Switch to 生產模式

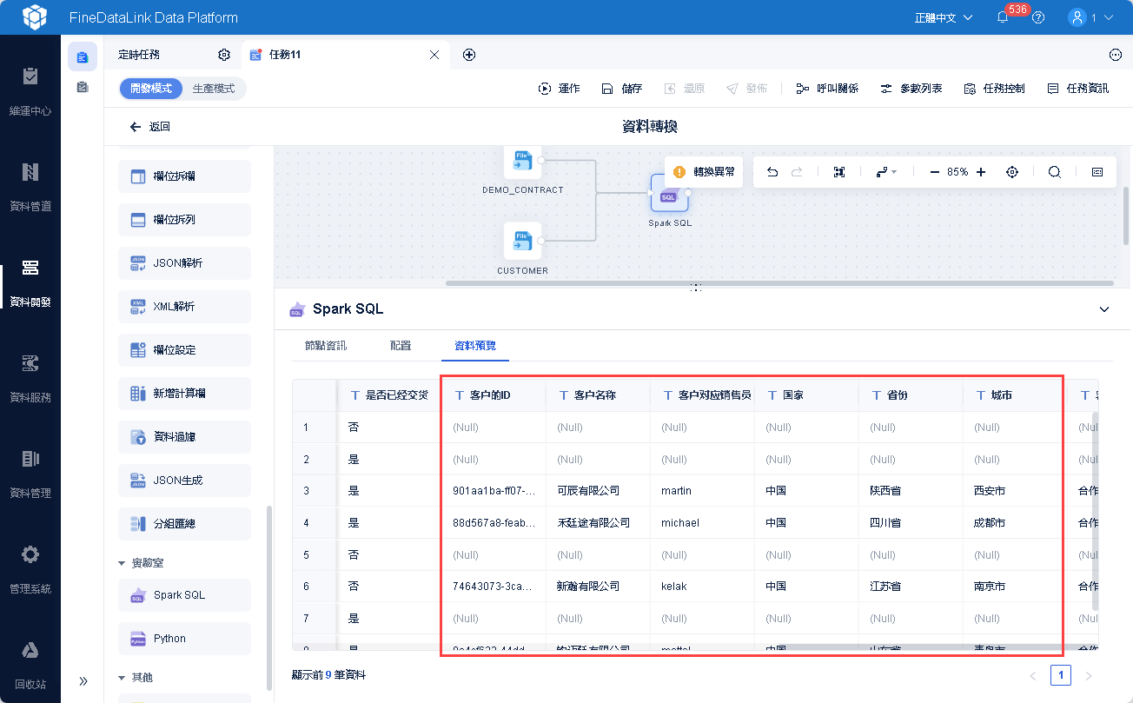coord(214,89)
